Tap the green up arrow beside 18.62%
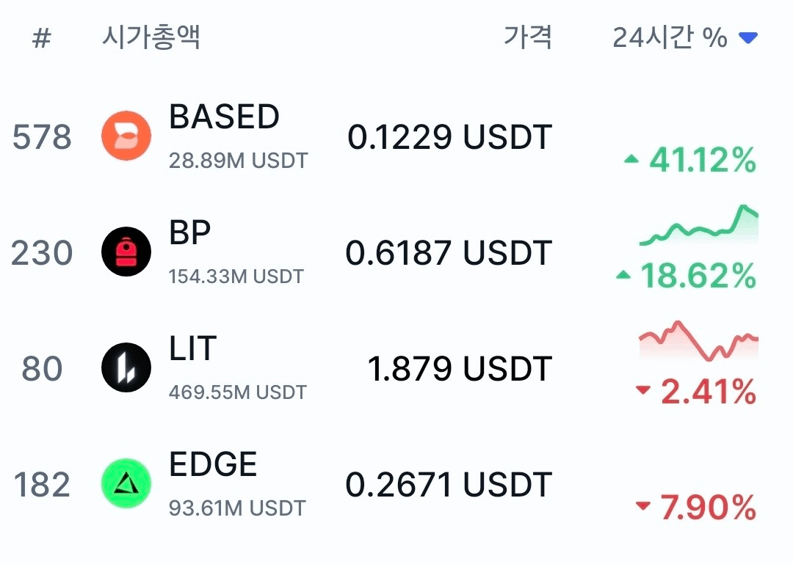This screenshot has height=564, width=793. pyautogui.click(x=623, y=275)
